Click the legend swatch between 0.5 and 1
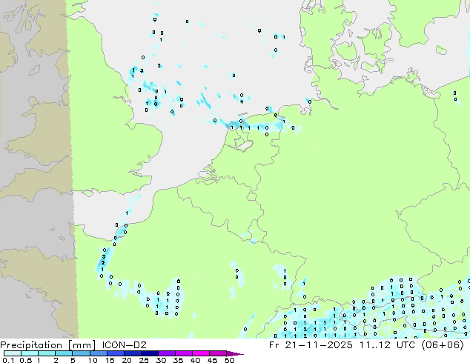 [x=30, y=353]
